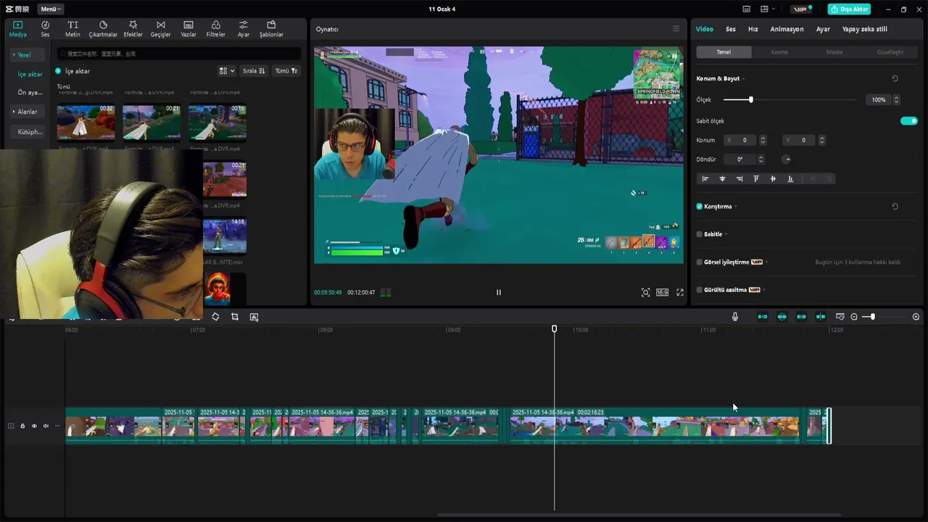Reset the Karıştırma blend settings
Image resolution: width=928 pixels, height=522 pixels.
pyautogui.click(x=895, y=207)
